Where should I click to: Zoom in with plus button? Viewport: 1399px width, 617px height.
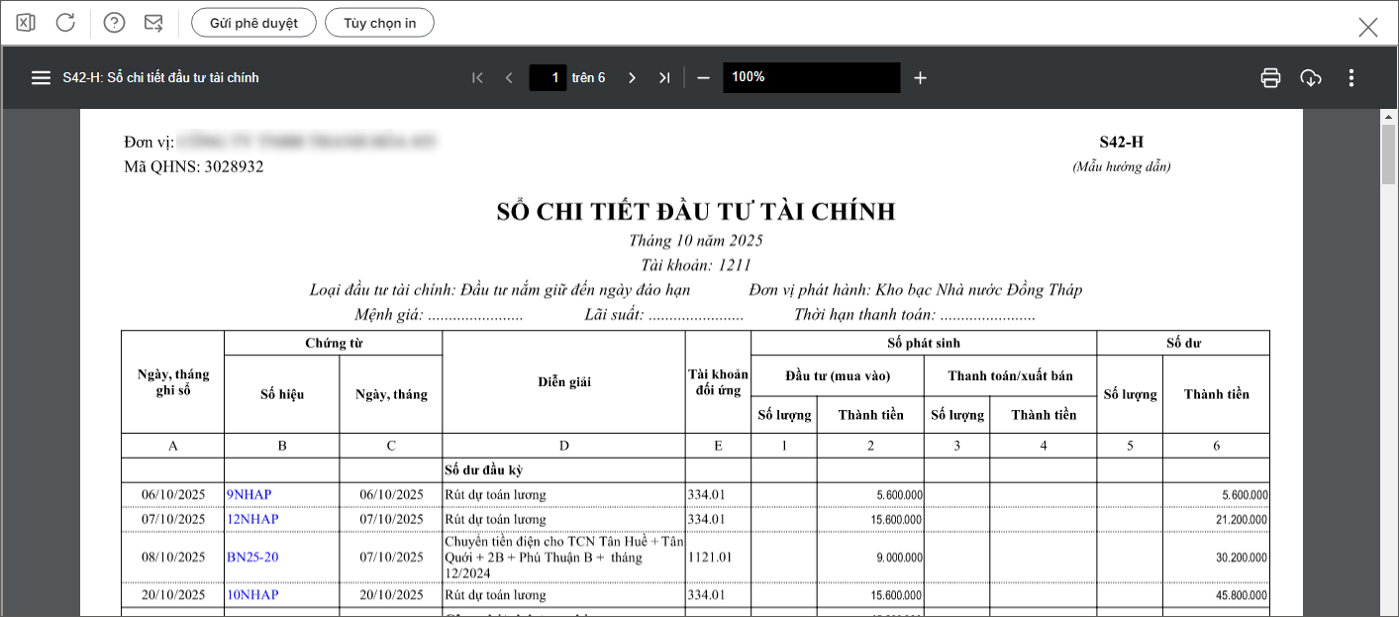(x=920, y=77)
